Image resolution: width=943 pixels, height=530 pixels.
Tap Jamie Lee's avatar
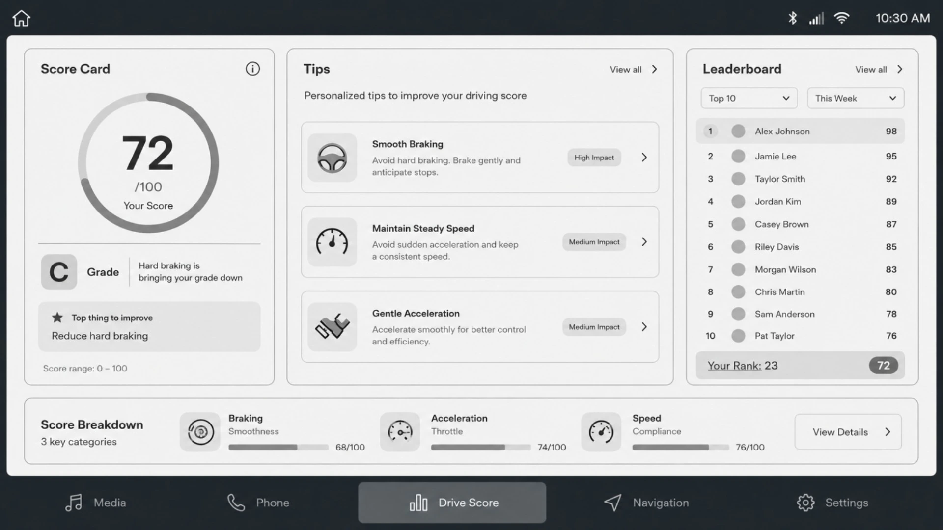738,156
